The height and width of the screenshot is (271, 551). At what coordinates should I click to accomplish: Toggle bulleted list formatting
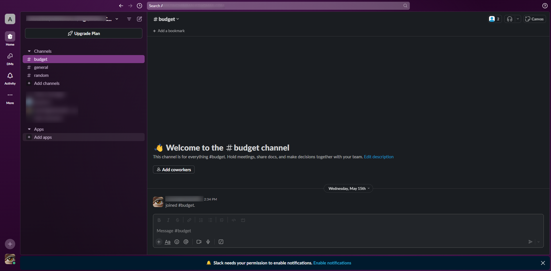point(210,220)
